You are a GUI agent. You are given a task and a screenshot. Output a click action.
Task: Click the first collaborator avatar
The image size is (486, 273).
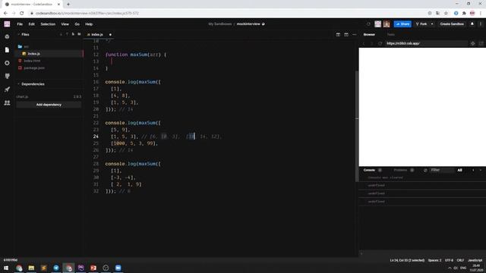tap(378, 24)
